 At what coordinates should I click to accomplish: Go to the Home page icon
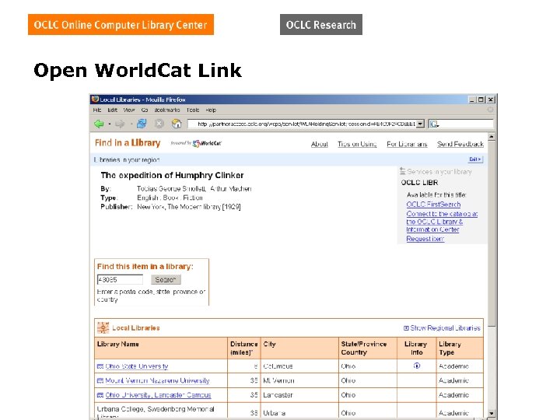[x=177, y=124]
